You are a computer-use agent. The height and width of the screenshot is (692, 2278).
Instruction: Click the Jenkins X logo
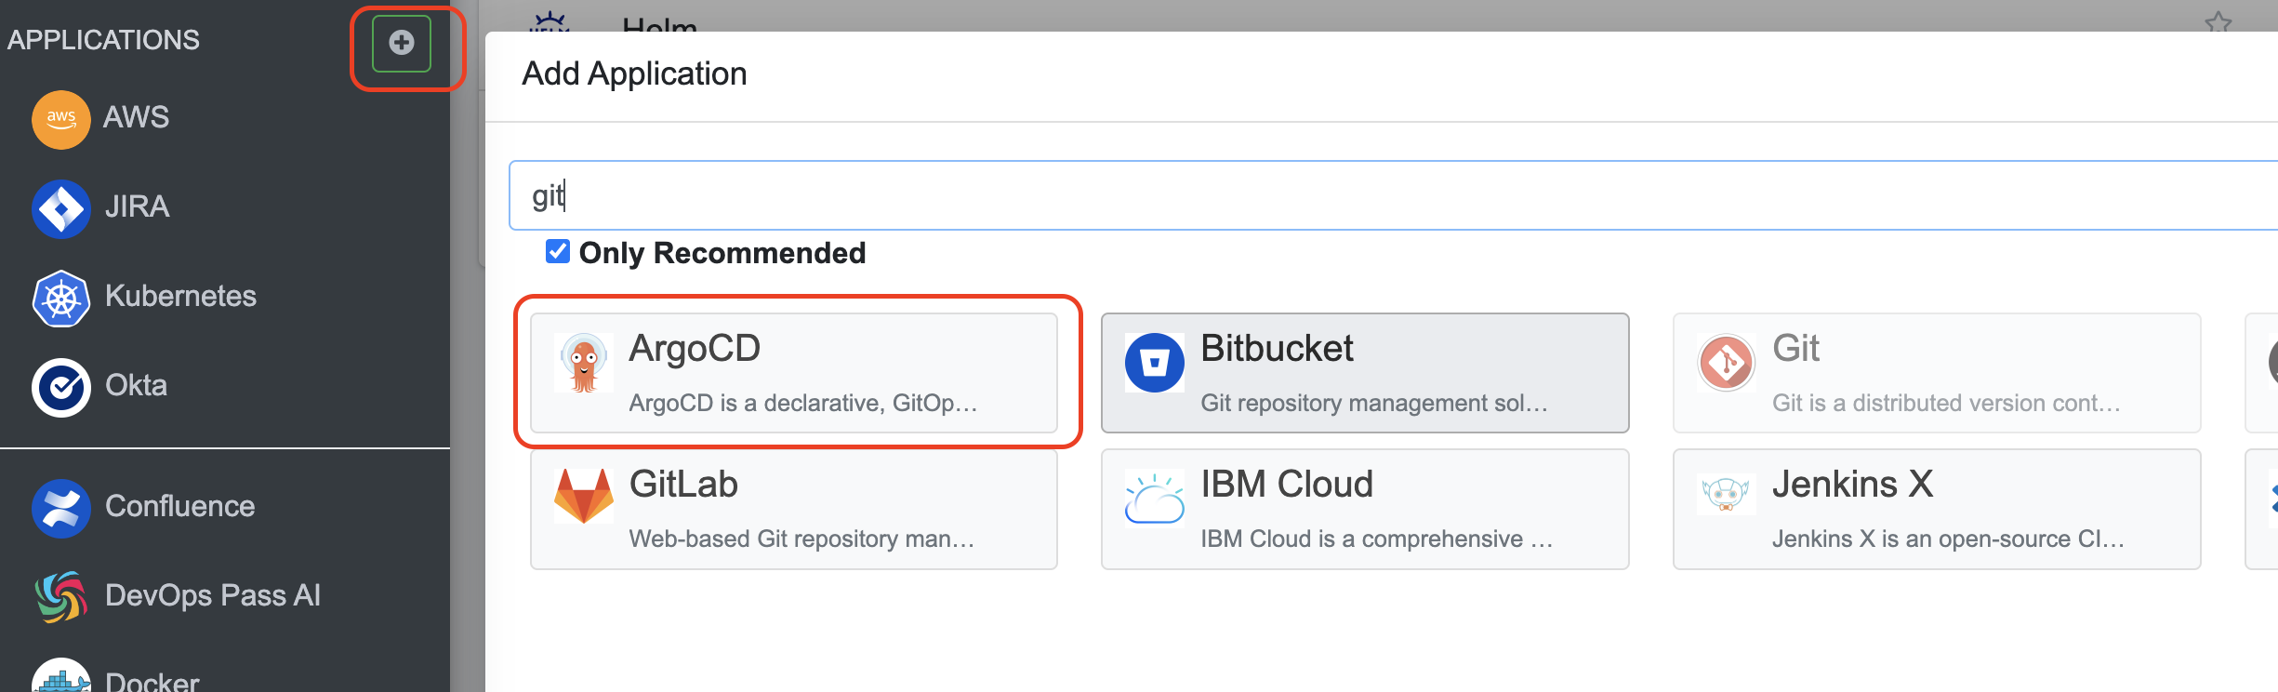(1727, 493)
